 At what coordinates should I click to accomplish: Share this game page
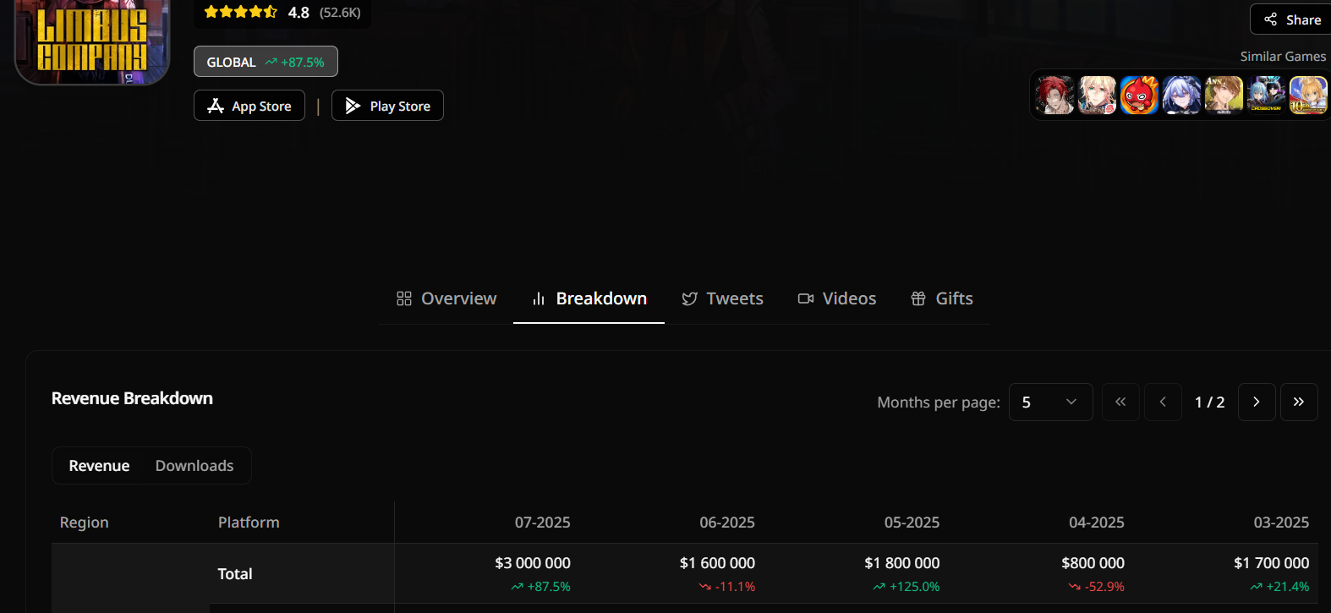[x=1291, y=19]
